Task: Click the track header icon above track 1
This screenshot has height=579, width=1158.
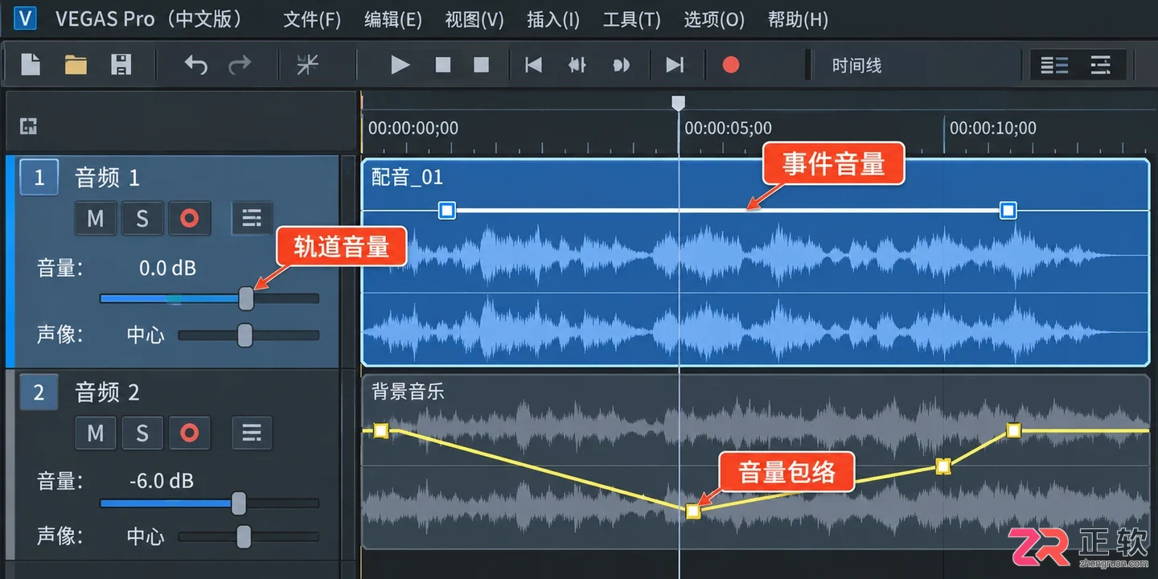Action: click(29, 125)
